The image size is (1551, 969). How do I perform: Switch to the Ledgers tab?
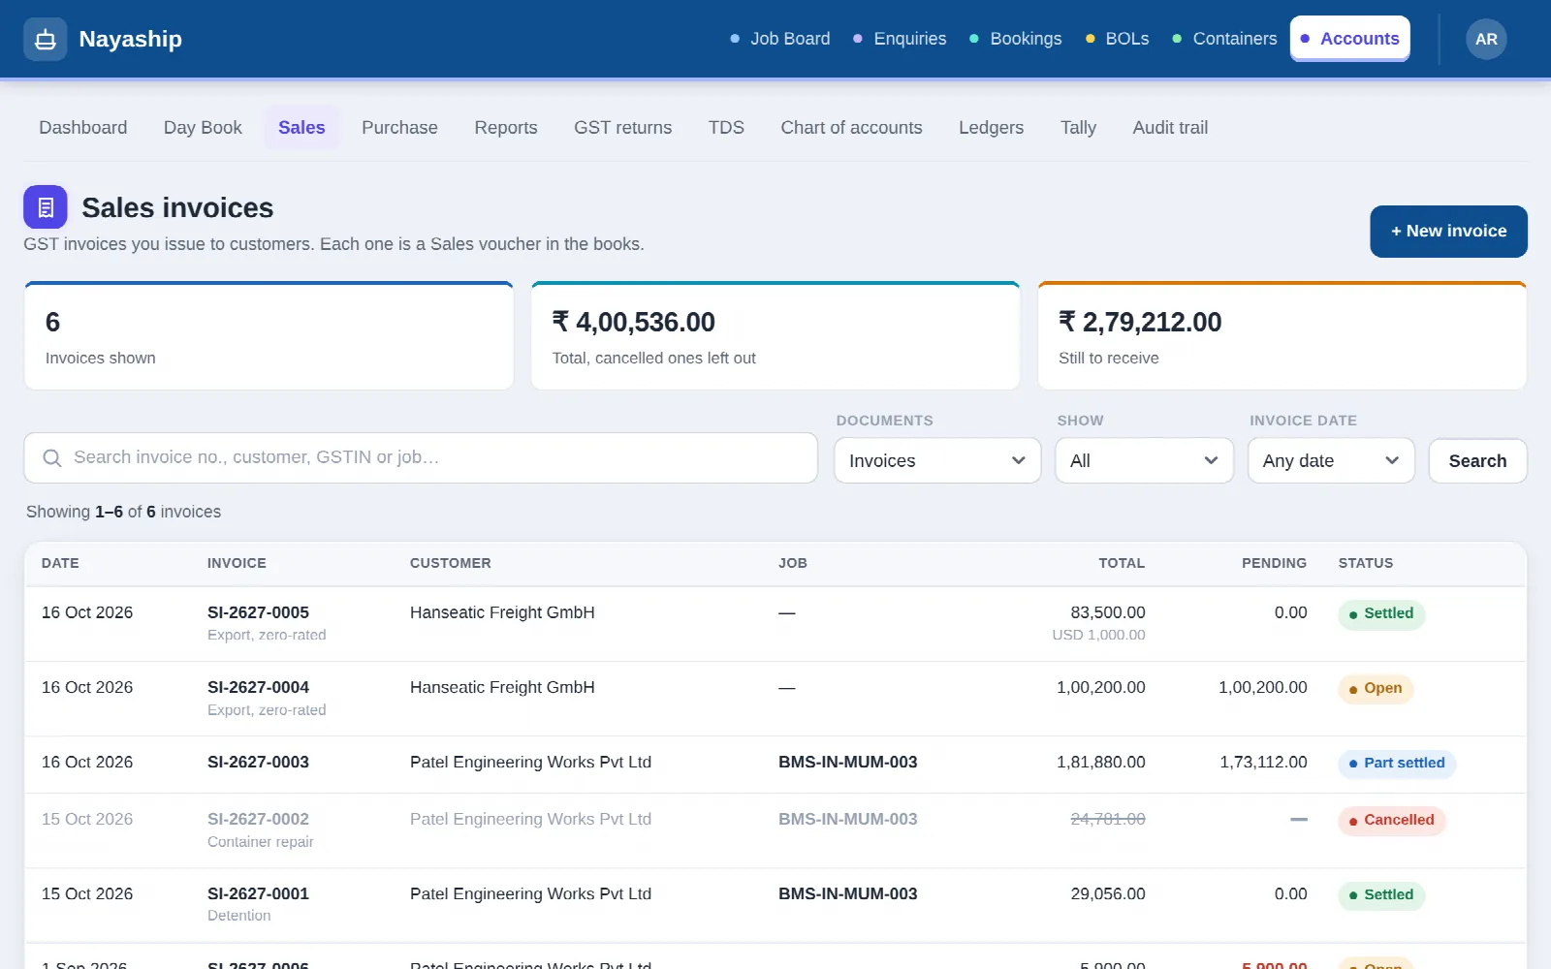click(991, 128)
